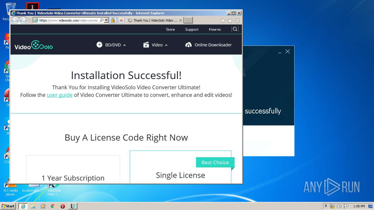Go back in Internet Explorer
Image resolution: width=374 pixels, height=210 pixels.
[x=15, y=20]
